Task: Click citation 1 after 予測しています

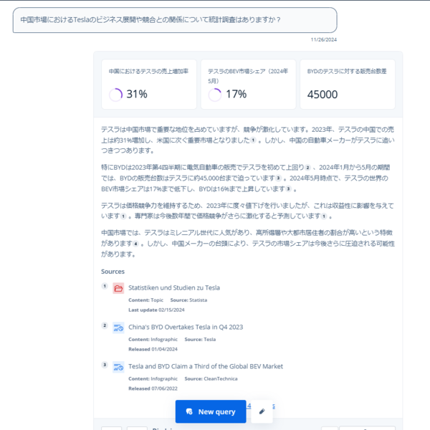Action: tap(324, 216)
